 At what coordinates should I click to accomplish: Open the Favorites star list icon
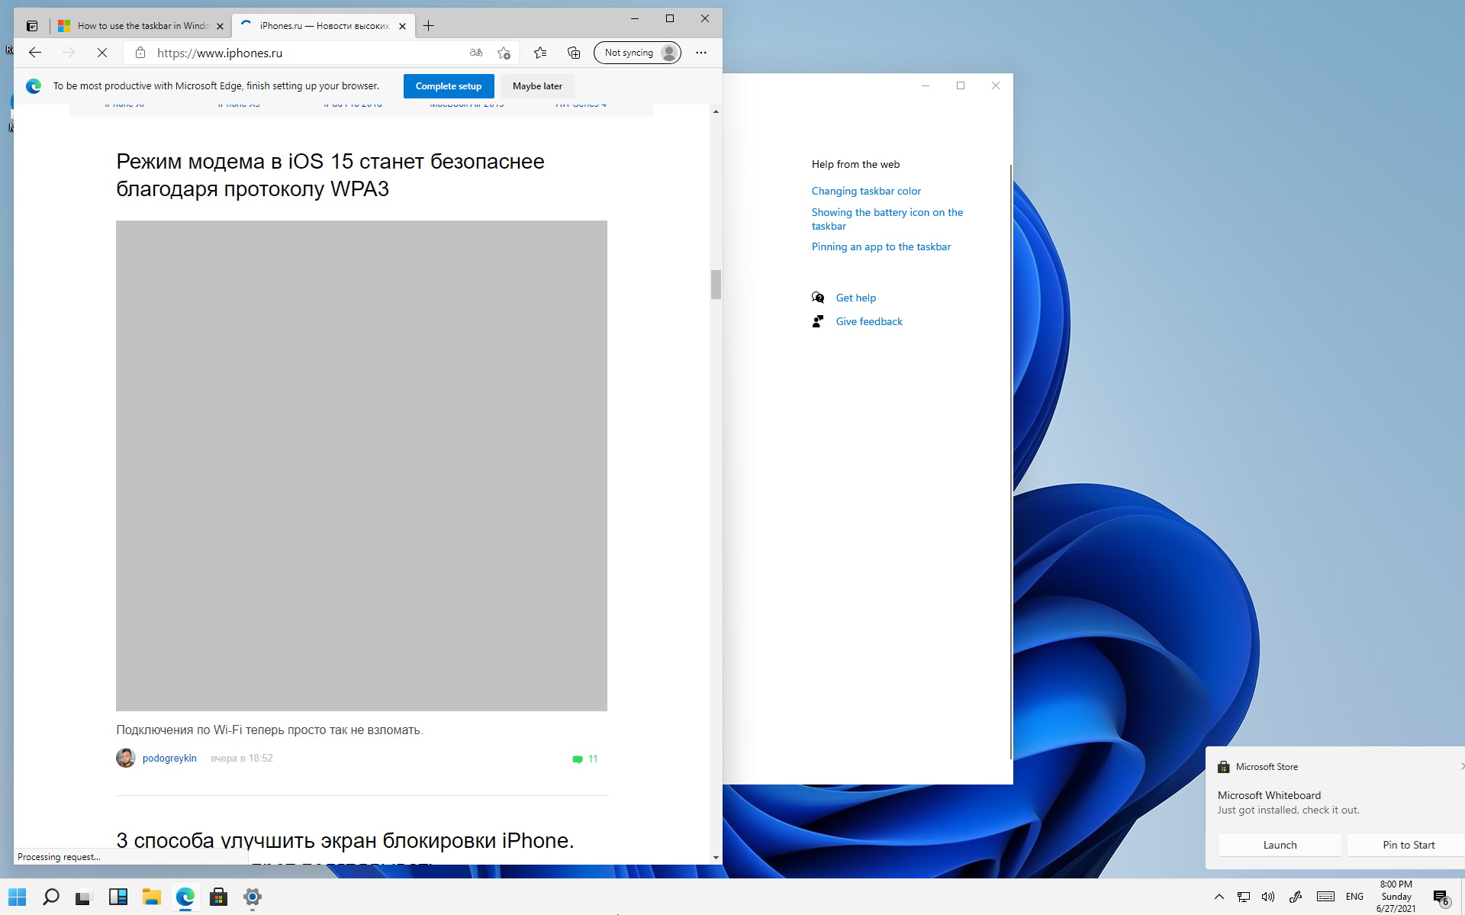(540, 53)
